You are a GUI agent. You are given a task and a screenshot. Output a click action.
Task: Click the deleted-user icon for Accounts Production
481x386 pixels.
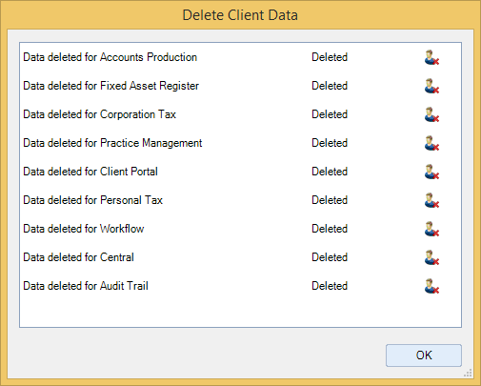pos(431,57)
